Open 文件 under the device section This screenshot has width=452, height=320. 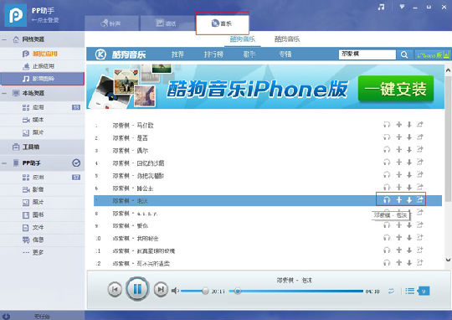click(x=42, y=227)
